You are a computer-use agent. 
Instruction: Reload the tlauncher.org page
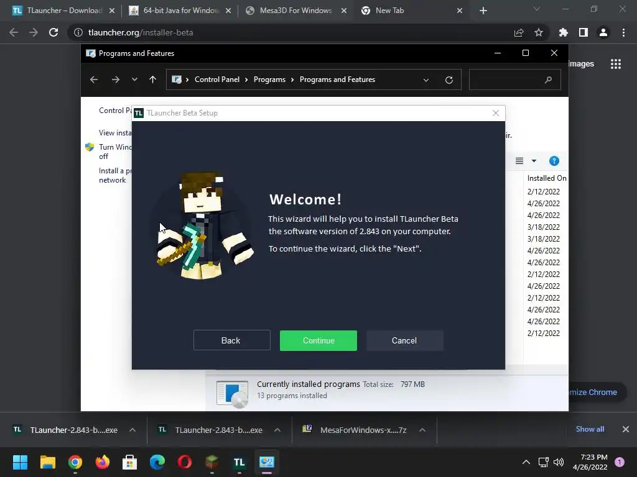coord(53,32)
